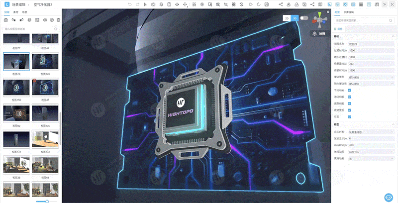Image resolution: width=398 pixels, height=203 pixels.
Task: Select the 属性 properties tab
Action: tap(338, 29)
